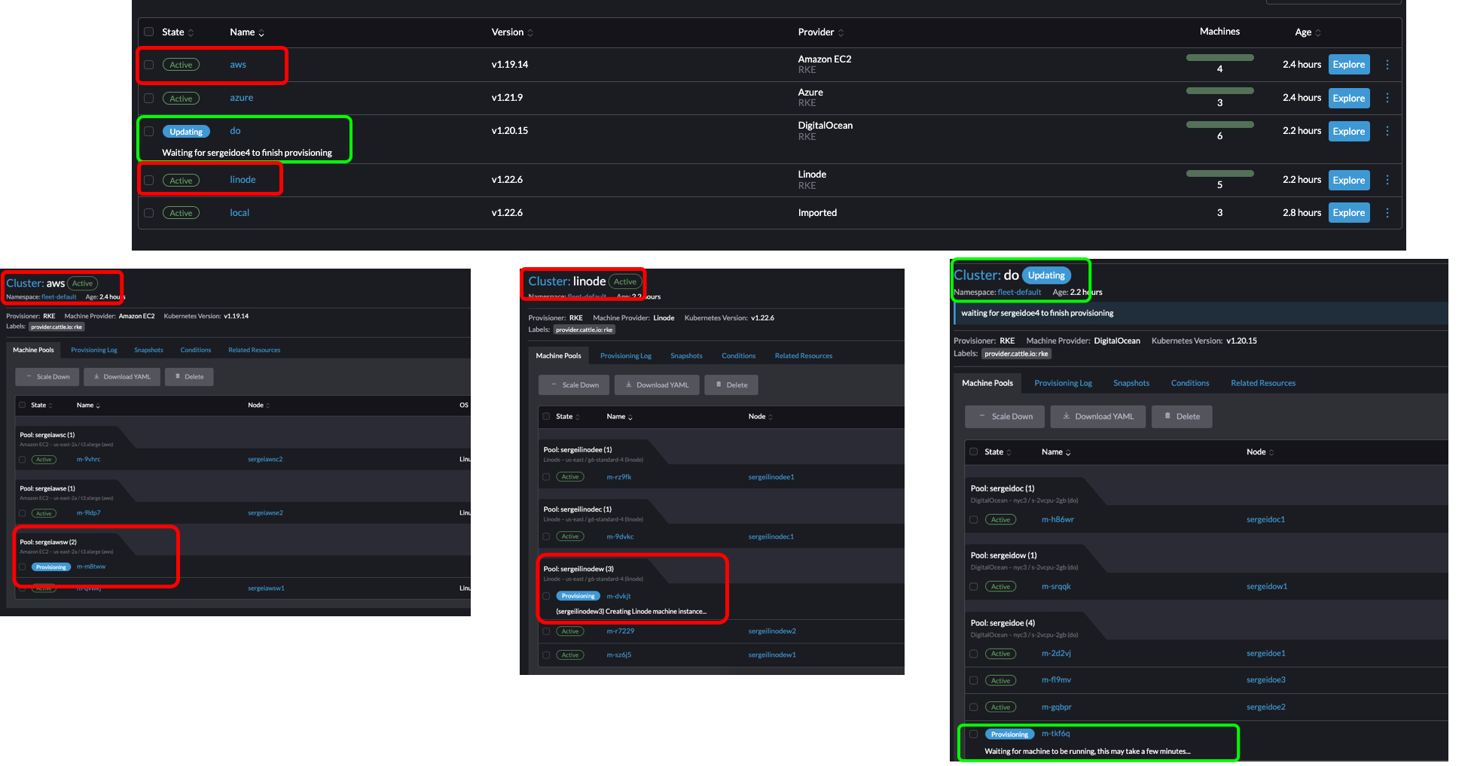Toggle the State column sort chevron

point(192,32)
